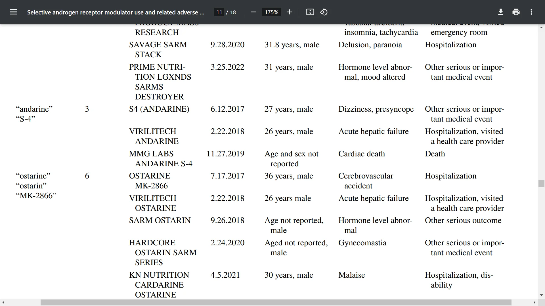This screenshot has height=306, width=545.
Task: Click the text "Age and sex not"
Action: pos(292,154)
